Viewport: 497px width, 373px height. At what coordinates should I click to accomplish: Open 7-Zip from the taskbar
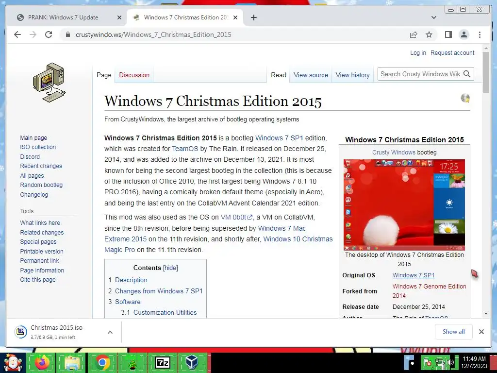(162, 362)
